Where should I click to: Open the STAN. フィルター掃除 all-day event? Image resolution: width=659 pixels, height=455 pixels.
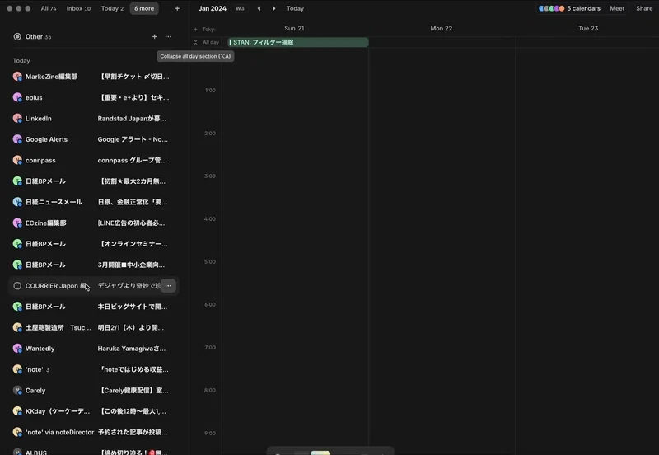point(298,42)
